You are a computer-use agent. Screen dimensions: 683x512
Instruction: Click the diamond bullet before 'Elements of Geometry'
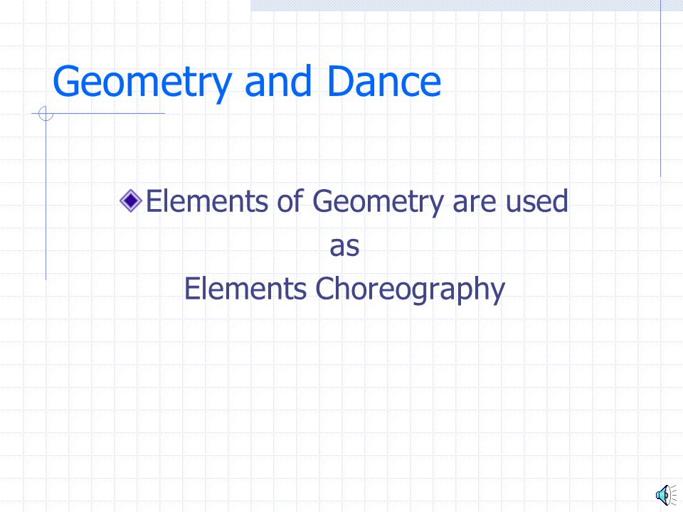point(131,201)
